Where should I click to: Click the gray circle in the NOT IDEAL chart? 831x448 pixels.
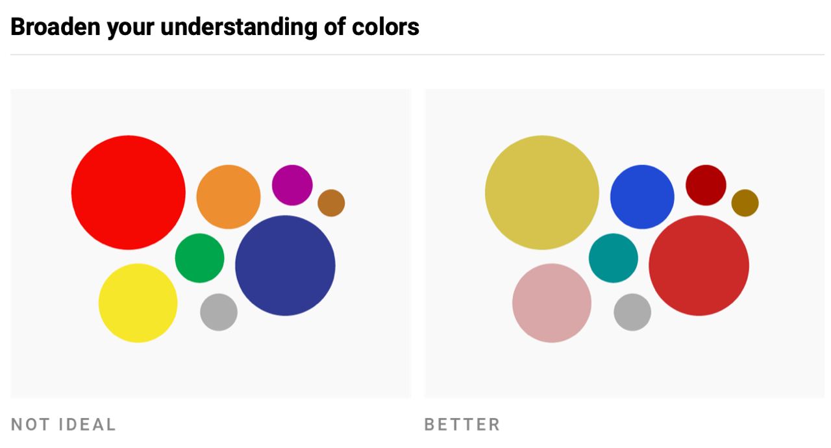point(219,312)
